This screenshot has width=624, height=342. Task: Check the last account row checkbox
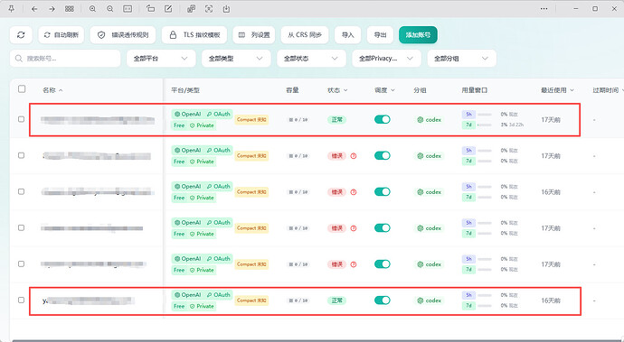point(21,300)
